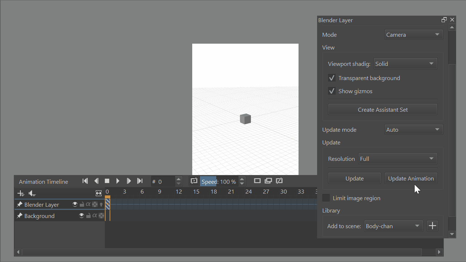466x262 pixels.
Task: Increase current frame number with up arrow
Action: coord(178,179)
